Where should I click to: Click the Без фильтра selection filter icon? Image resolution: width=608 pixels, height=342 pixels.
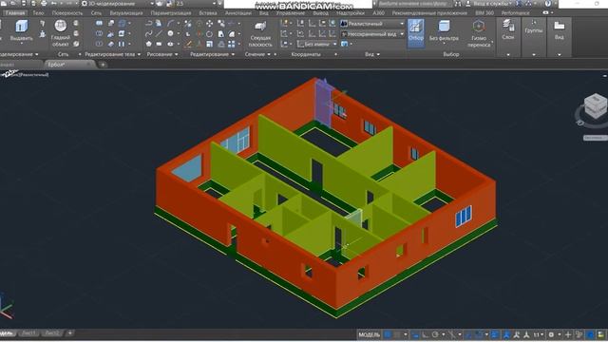pos(444,26)
